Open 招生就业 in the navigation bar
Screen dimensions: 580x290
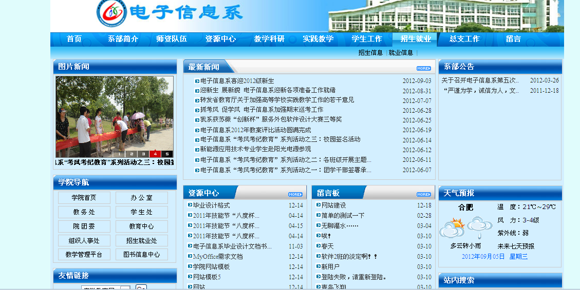(x=415, y=39)
